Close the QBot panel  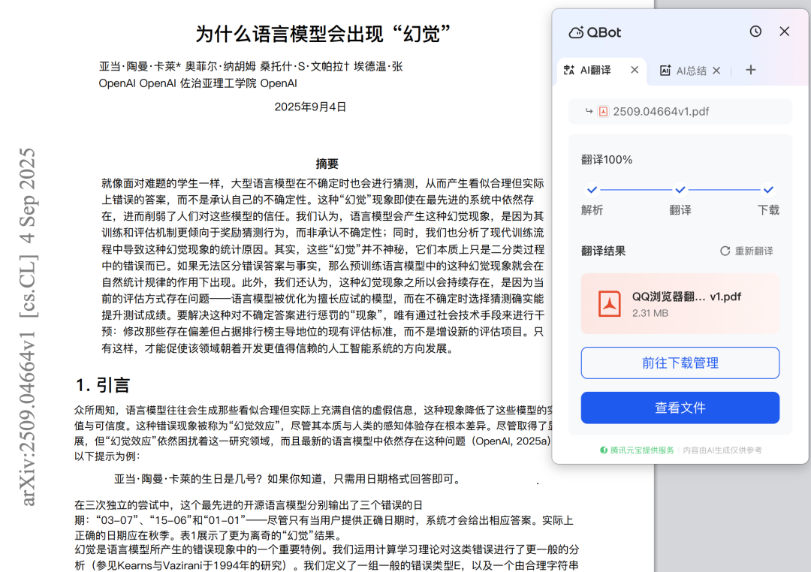pyautogui.click(x=785, y=32)
